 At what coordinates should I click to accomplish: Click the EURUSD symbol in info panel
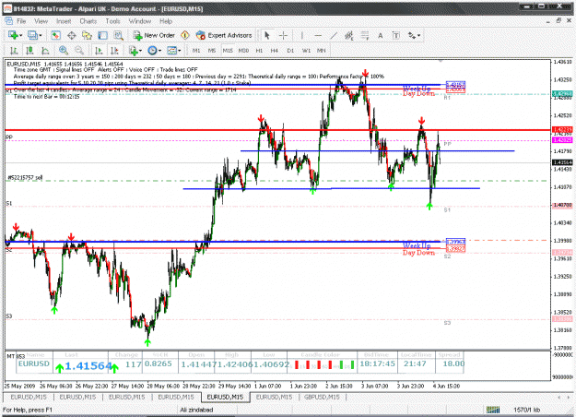[x=34, y=363]
